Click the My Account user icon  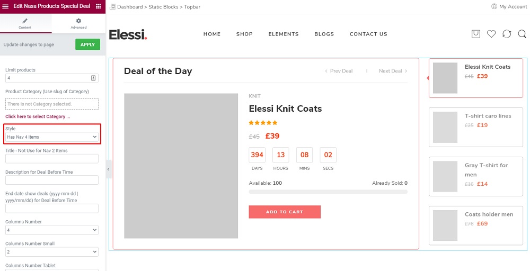point(494,6)
